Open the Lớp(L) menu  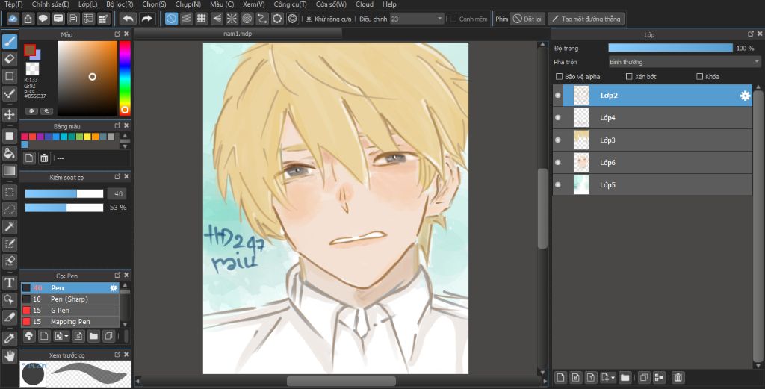click(88, 4)
